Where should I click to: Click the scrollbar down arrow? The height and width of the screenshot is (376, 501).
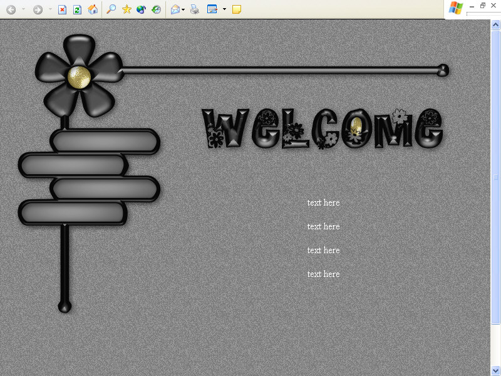[x=495, y=370]
